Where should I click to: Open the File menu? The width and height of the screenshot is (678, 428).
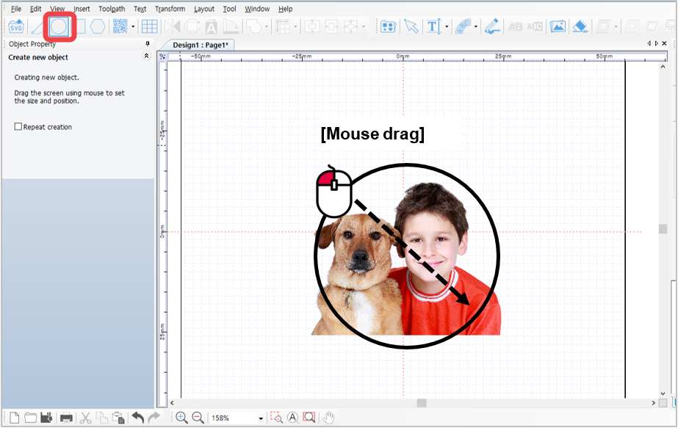(16, 9)
